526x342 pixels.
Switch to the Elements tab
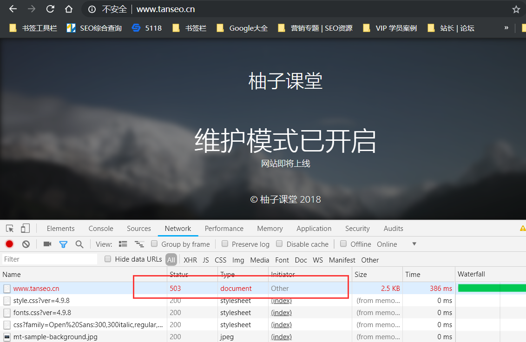click(61, 229)
